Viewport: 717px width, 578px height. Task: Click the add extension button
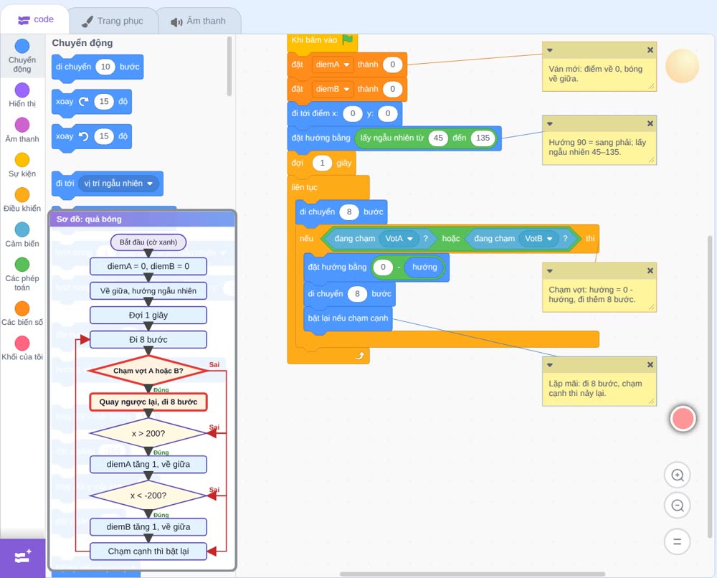tap(22, 557)
